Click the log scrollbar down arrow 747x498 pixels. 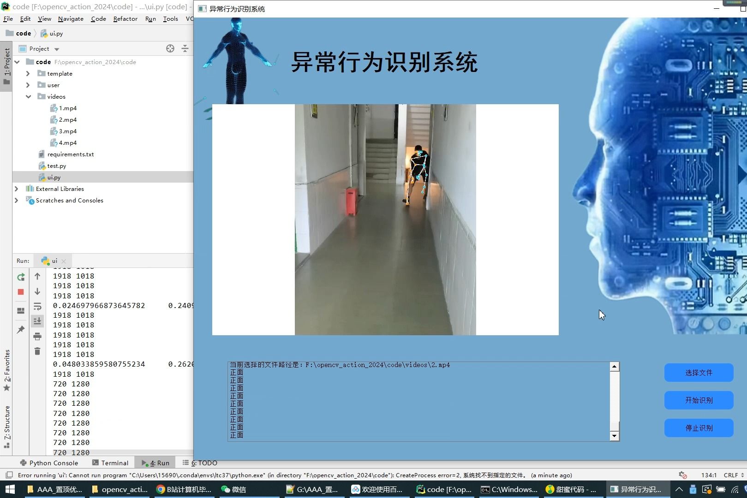pos(614,436)
